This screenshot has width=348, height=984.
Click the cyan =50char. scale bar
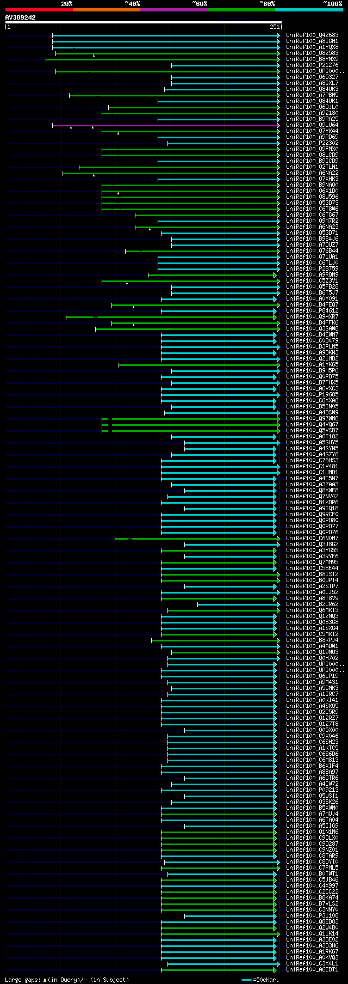[247, 980]
